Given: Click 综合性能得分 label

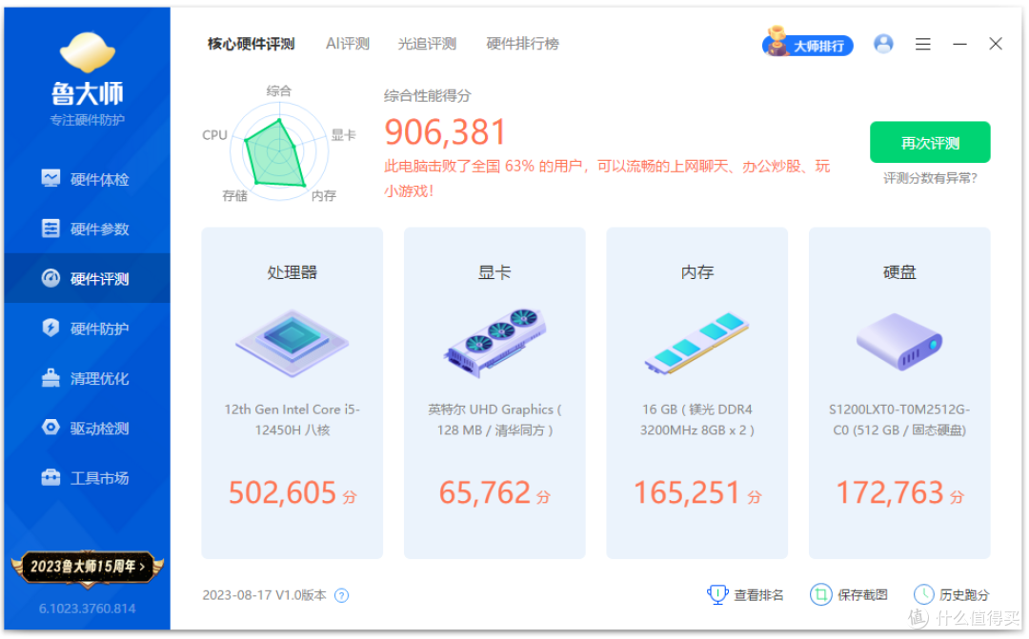Looking at the screenshot, I should (427, 96).
